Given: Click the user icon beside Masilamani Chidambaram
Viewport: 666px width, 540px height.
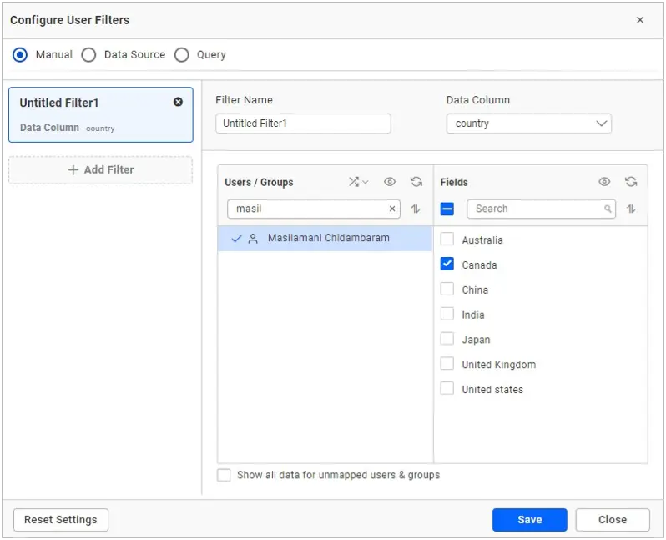Looking at the screenshot, I should tap(253, 239).
